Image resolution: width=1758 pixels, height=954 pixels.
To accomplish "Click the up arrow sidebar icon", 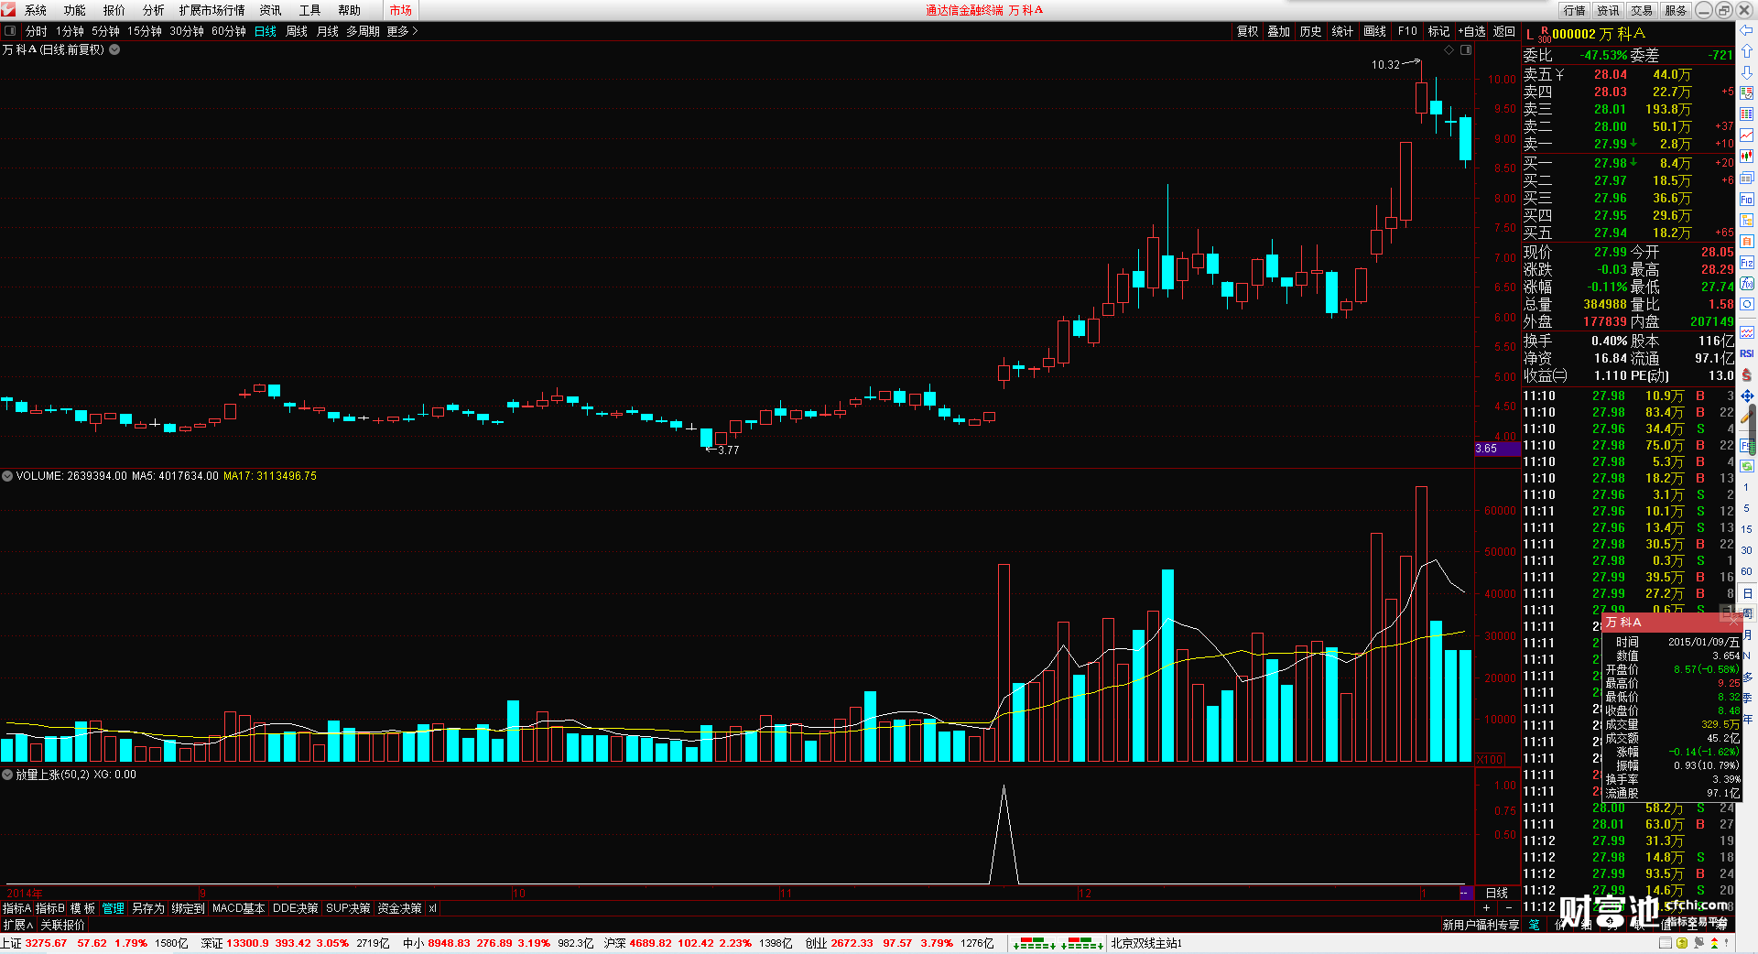I will tap(1747, 50).
